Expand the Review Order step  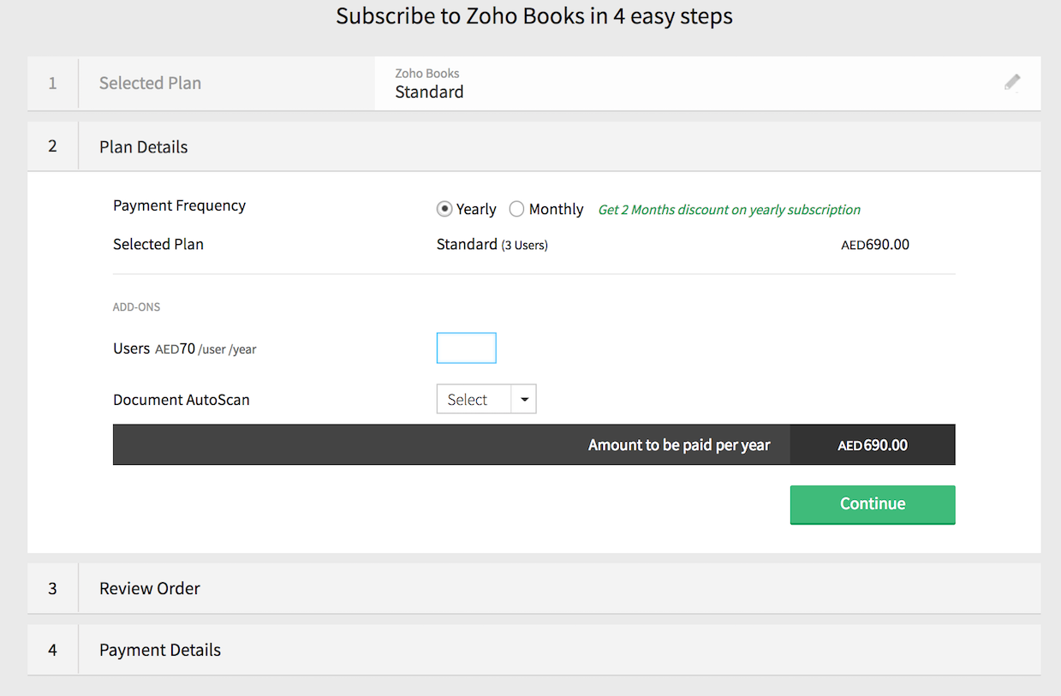click(150, 588)
